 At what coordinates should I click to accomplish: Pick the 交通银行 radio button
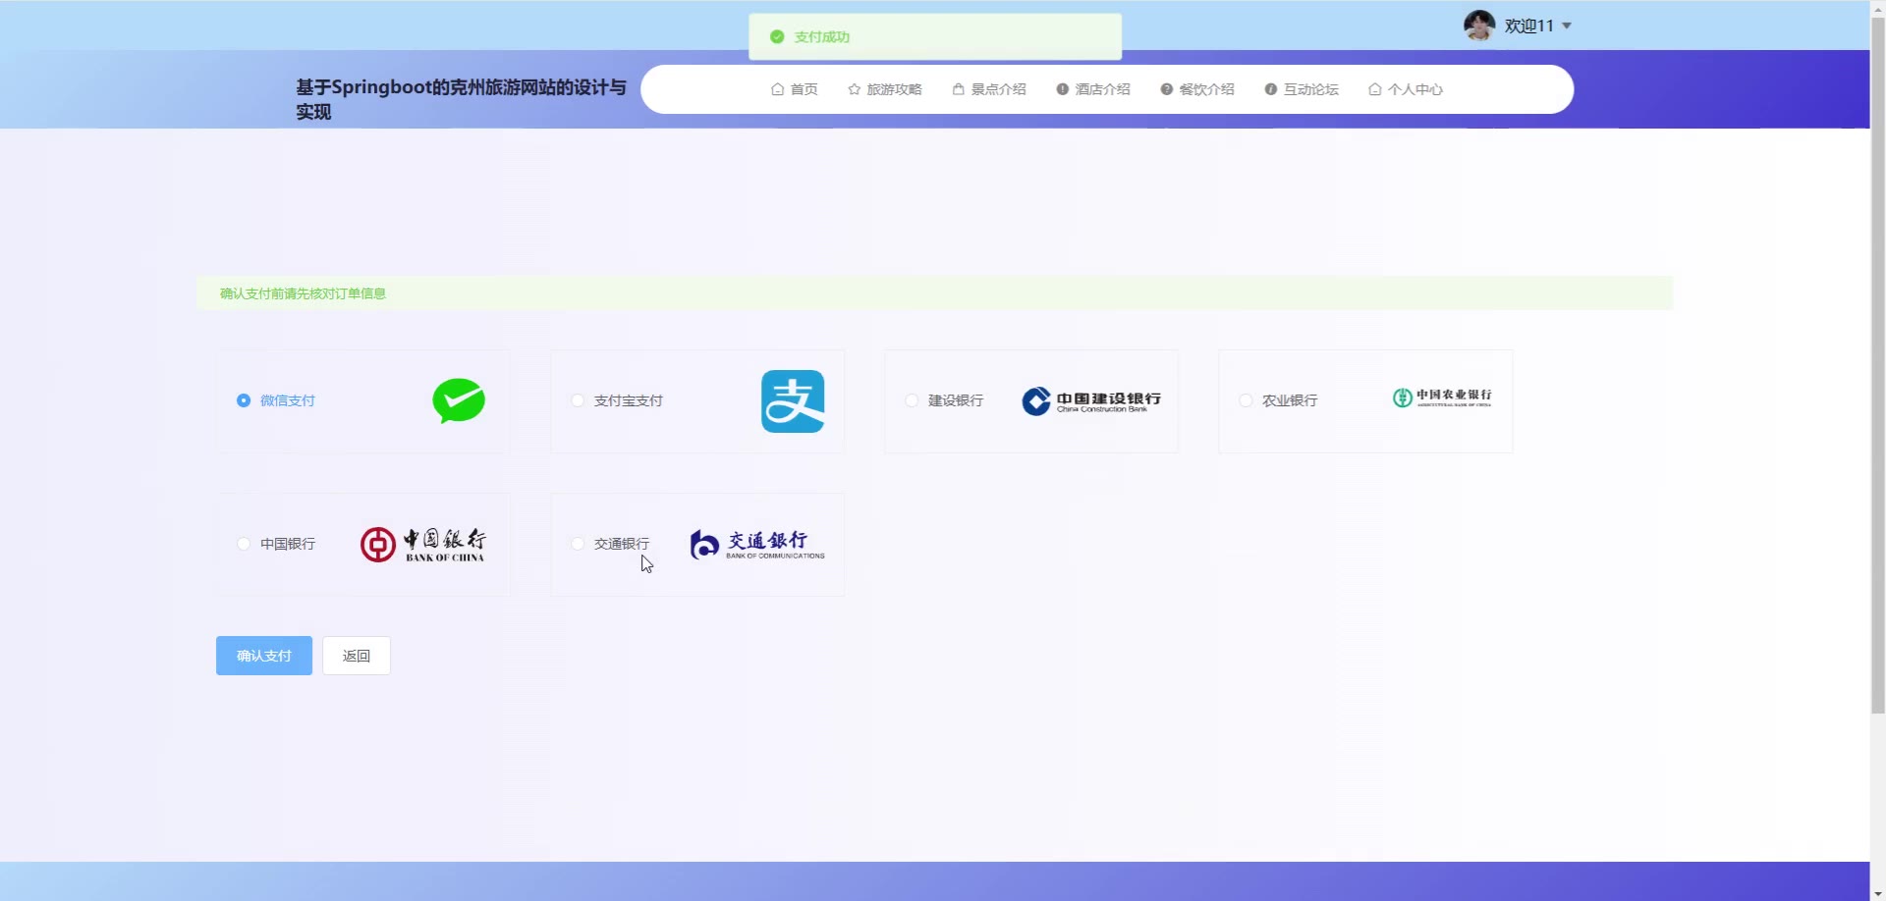[578, 544]
